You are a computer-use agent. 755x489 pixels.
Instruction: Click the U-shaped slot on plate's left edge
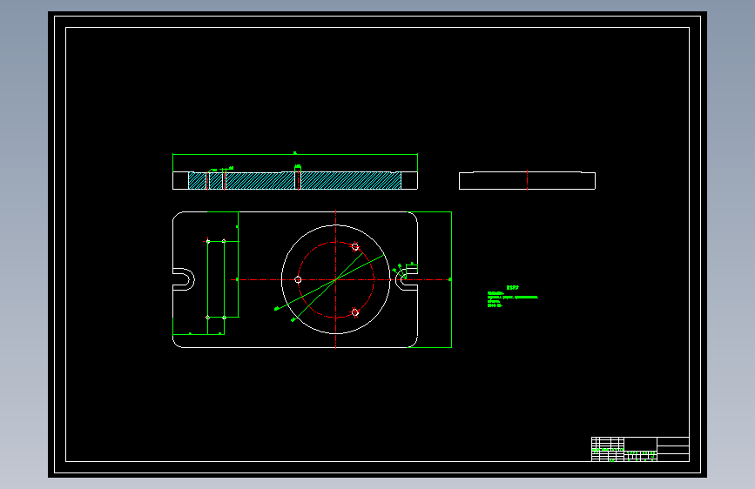184,279
